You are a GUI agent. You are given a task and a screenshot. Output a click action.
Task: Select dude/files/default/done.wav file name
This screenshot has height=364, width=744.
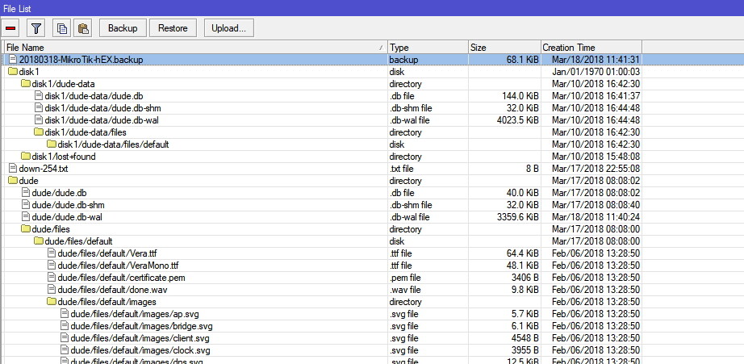tap(111, 290)
